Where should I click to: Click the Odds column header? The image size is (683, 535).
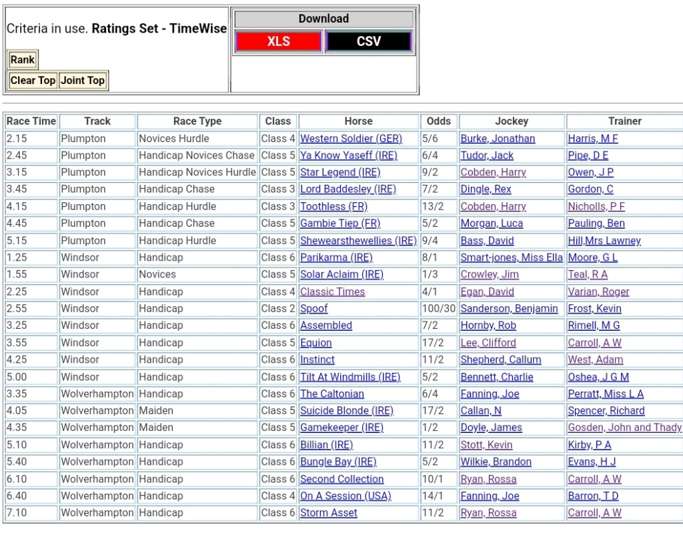click(x=439, y=121)
